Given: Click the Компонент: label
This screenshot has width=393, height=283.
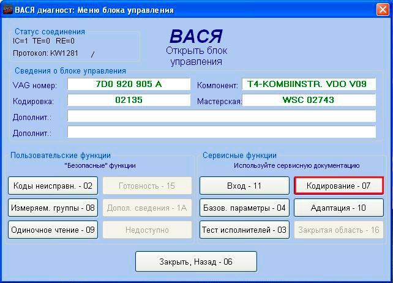Looking at the screenshot, I should [217, 86].
